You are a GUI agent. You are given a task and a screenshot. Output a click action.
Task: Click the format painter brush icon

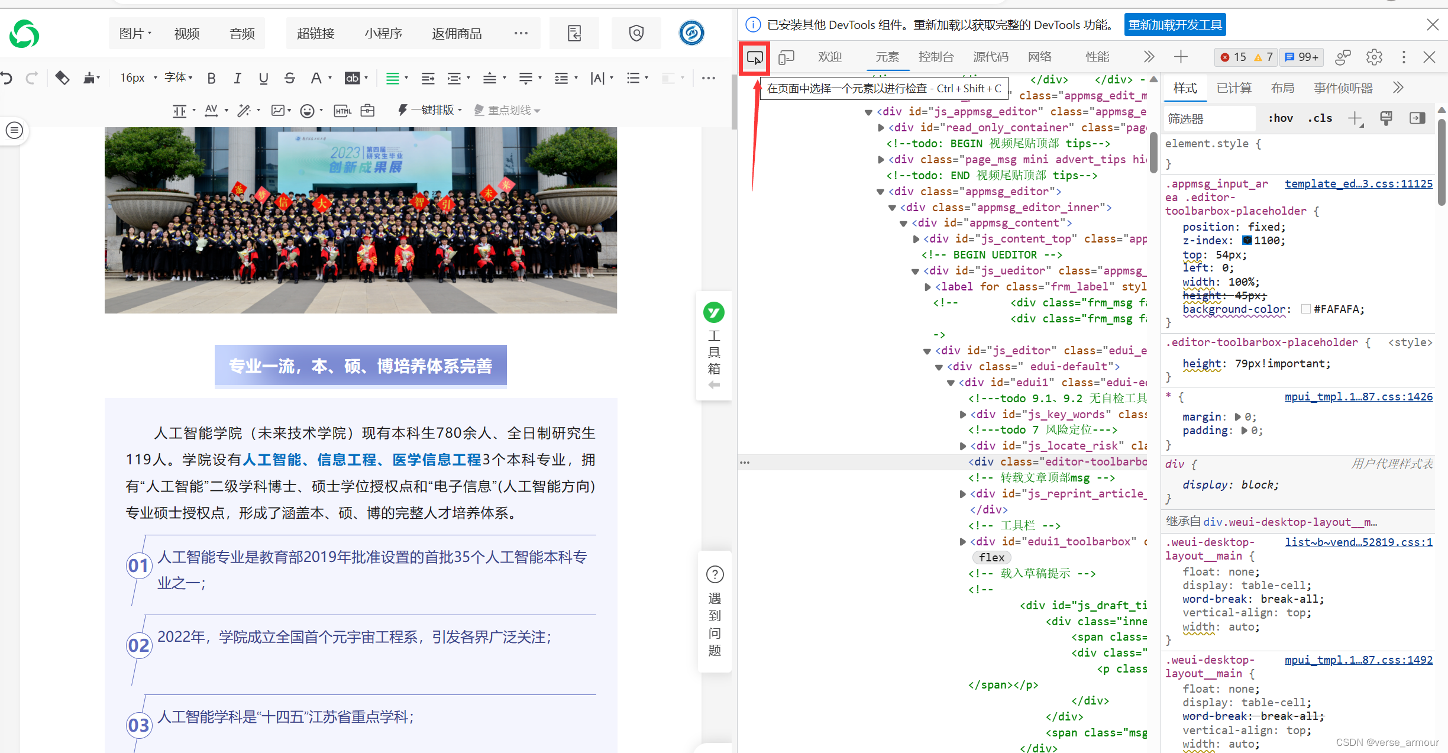90,78
